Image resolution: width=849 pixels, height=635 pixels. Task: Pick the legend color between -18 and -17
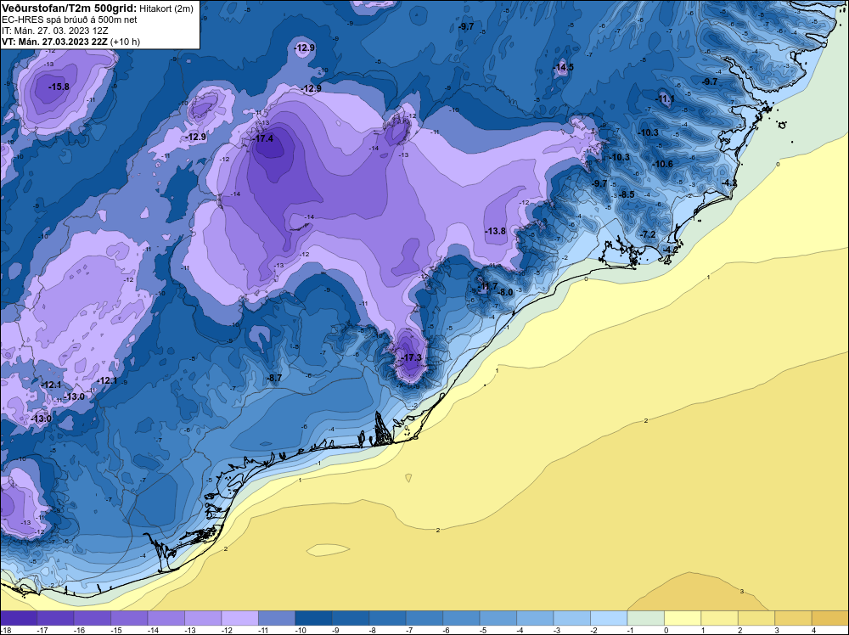[x=19, y=618]
